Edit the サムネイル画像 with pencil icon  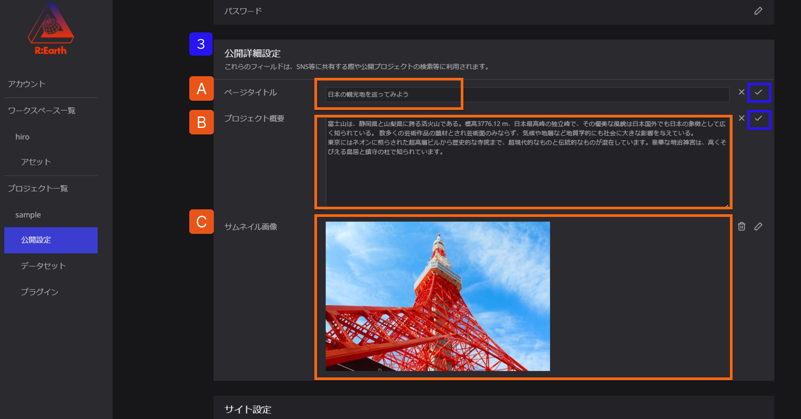tap(758, 226)
